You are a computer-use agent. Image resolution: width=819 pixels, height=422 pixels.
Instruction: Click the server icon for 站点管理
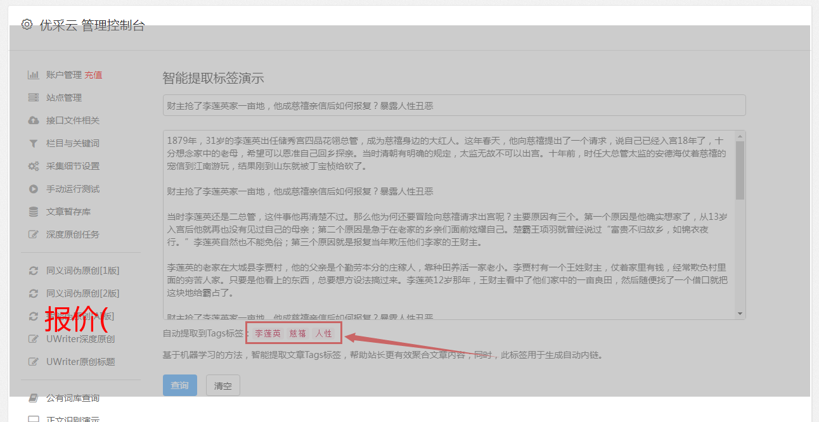34,98
